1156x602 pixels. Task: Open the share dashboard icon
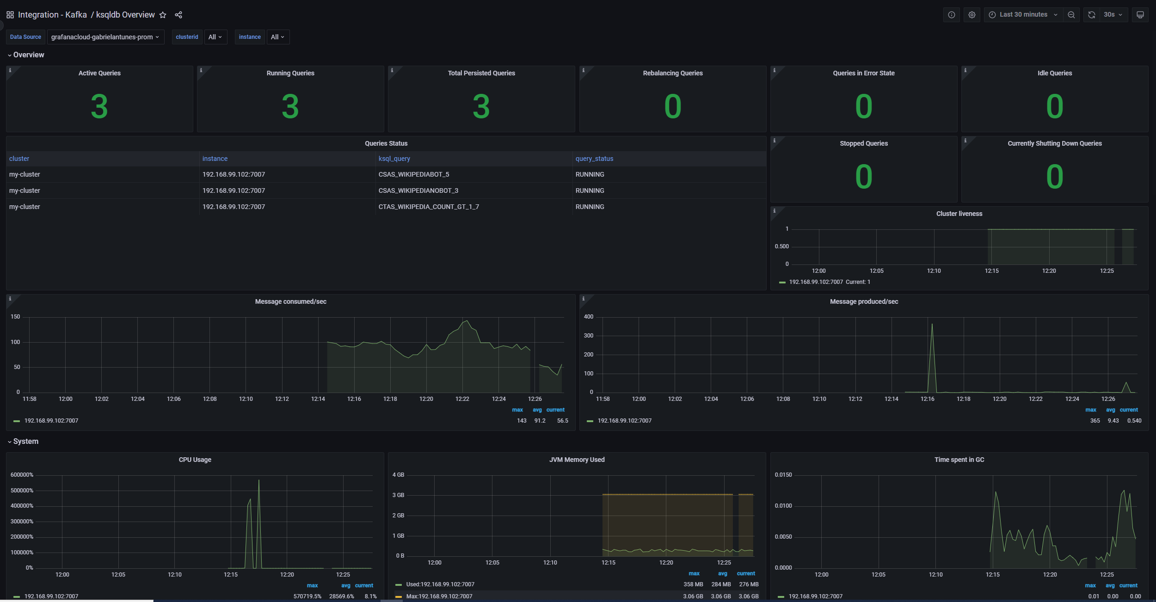(178, 14)
